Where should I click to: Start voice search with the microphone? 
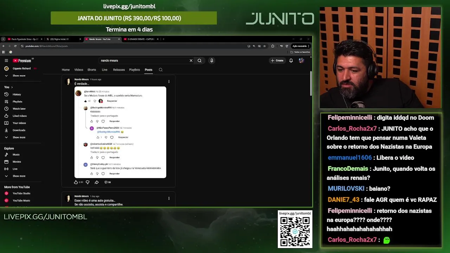212,60
